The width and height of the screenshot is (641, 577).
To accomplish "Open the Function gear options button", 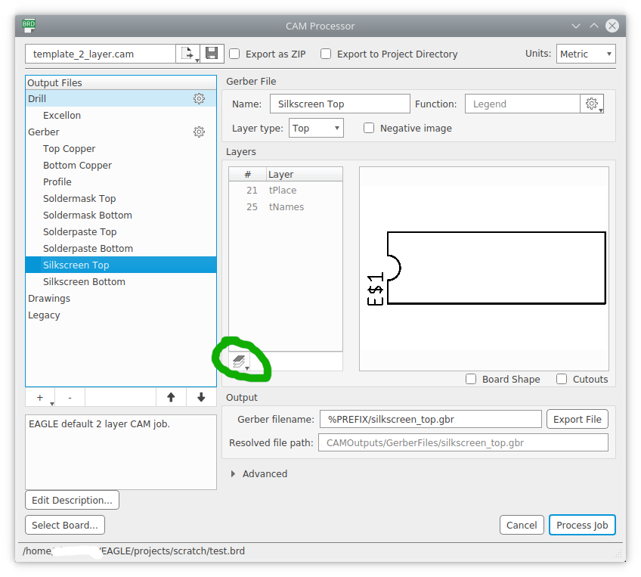I will click(x=592, y=104).
